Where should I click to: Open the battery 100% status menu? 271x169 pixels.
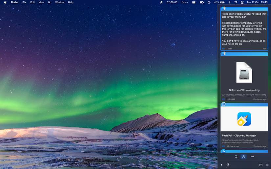coord(219,2)
